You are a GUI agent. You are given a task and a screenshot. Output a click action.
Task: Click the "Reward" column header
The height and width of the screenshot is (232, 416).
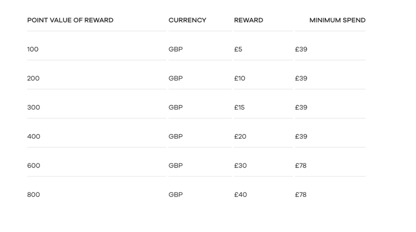click(x=248, y=20)
